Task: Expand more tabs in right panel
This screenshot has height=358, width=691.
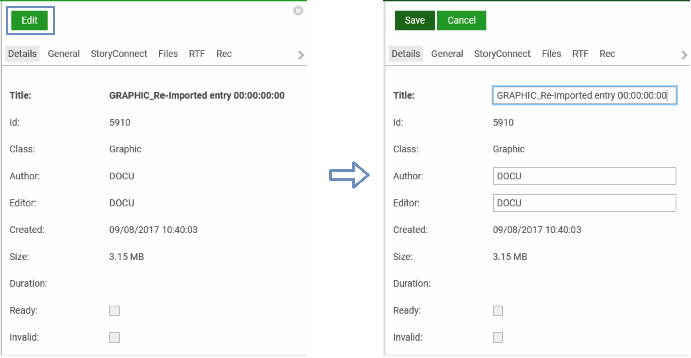Action: [x=684, y=55]
